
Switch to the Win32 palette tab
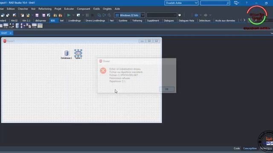[14, 21]
